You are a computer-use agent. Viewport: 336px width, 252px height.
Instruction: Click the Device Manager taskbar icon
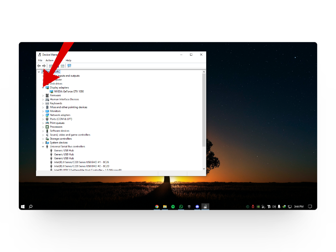(x=205, y=206)
